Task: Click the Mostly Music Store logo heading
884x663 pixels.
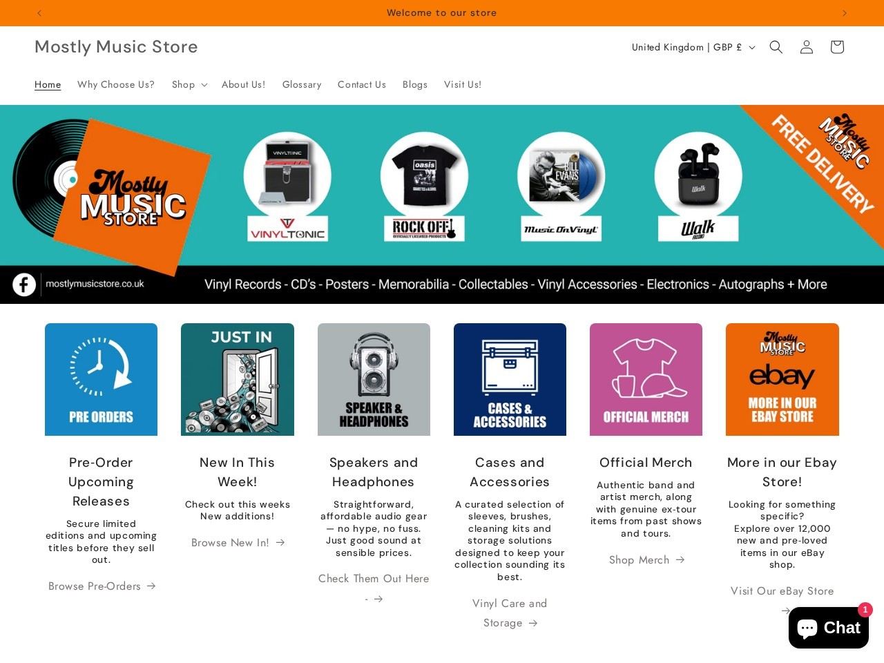Action: (116, 46)
